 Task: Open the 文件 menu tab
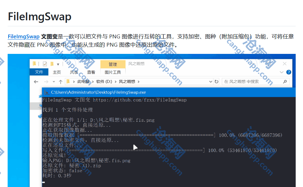click(x=39, y=72)
